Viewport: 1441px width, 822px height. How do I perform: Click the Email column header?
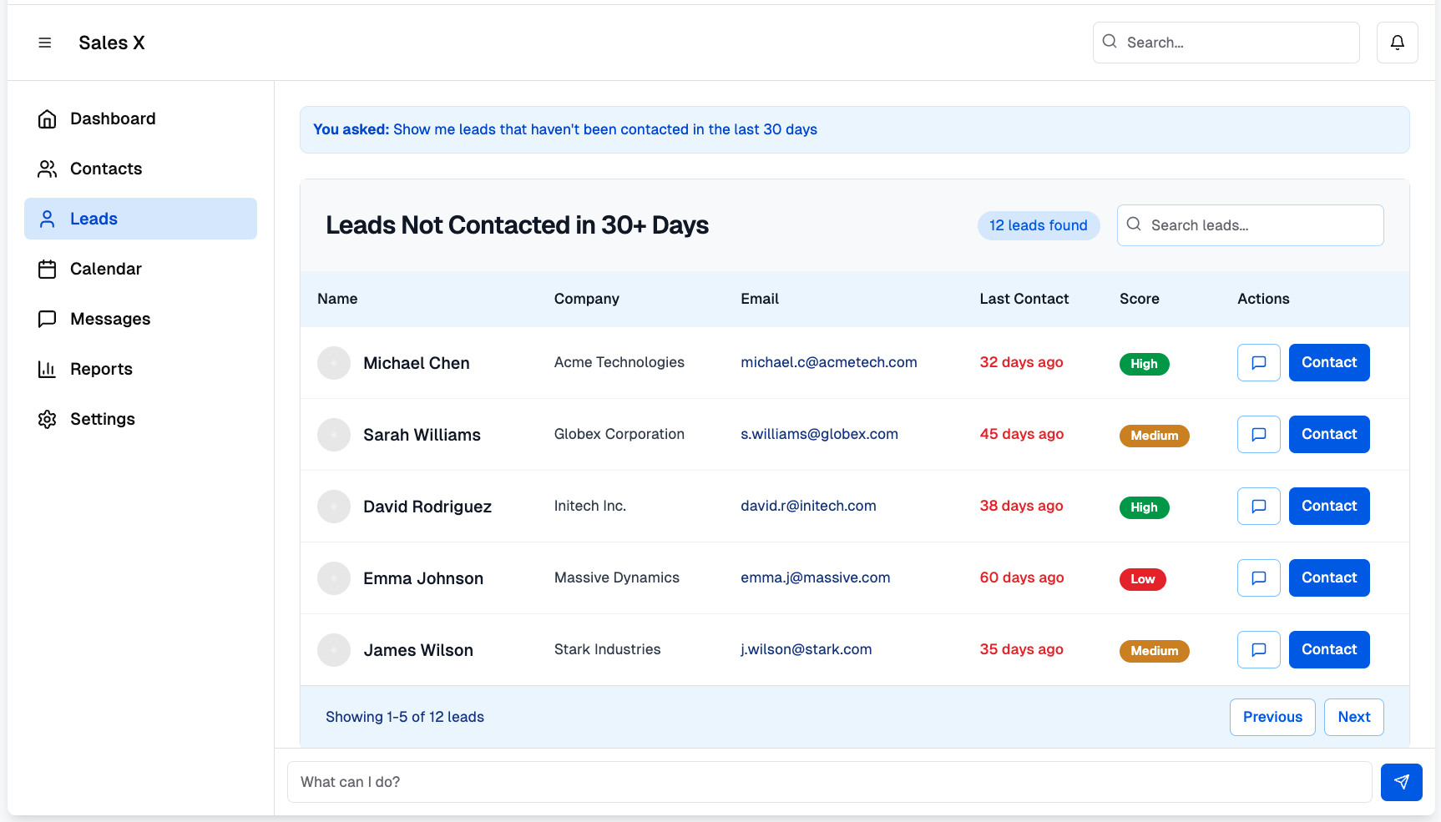pyautogui.click(x=759, y=299)
